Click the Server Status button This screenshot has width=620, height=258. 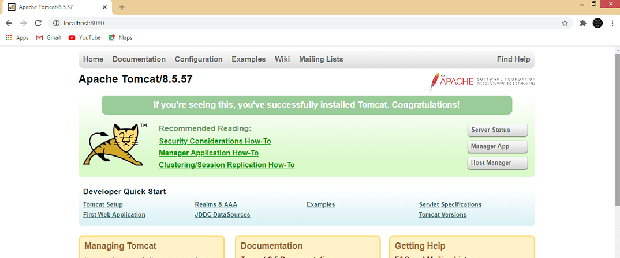tap(498, 130)
